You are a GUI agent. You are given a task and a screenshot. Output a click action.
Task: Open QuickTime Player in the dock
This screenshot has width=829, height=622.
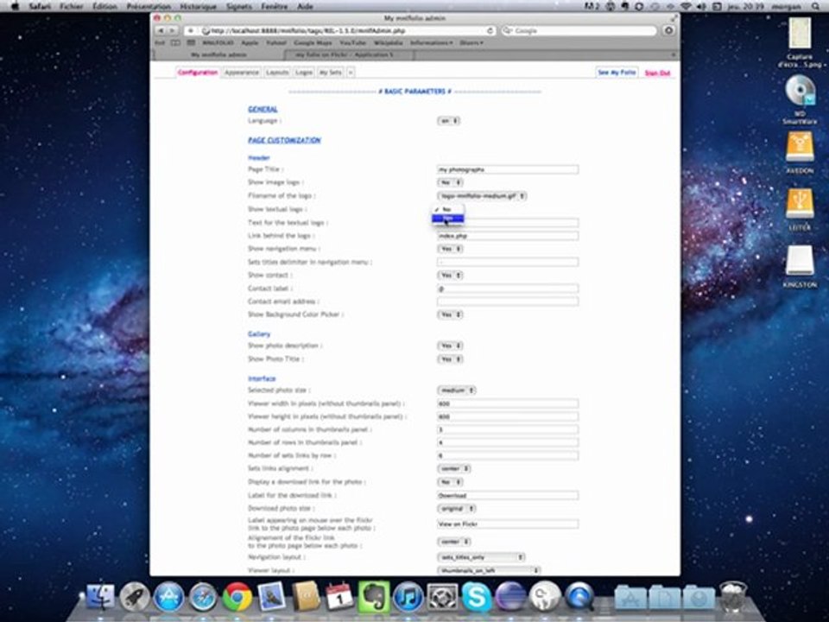pyautogui.click(x=579, y=597)
